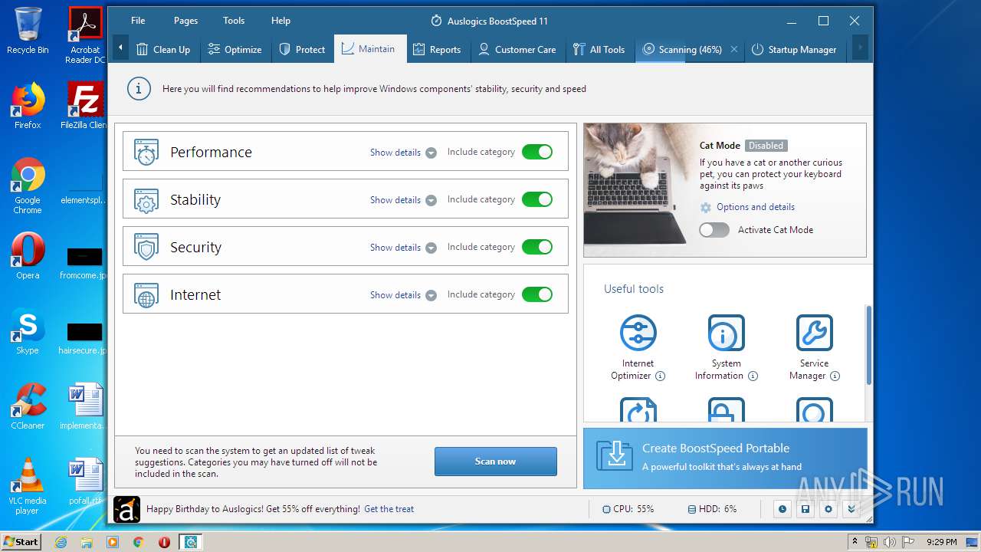This screenshot has width=981, height=552.
Task: Open the All Tools tab
Action: point(599,49)
